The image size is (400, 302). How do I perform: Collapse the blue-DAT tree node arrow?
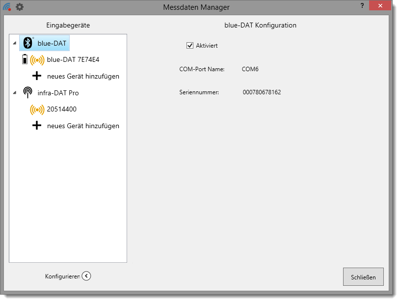click(14, 43)
